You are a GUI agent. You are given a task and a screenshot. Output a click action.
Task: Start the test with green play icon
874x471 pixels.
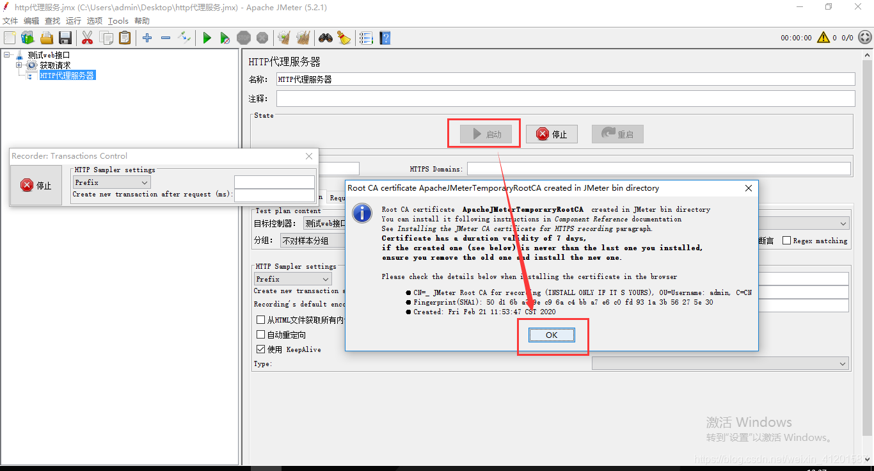(x=207, y=38)
